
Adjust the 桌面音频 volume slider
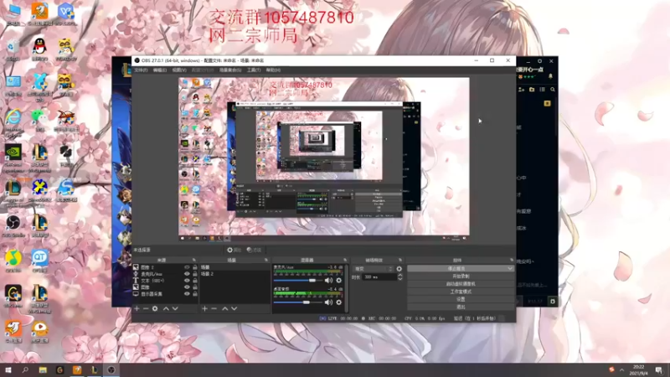[298, 302]
